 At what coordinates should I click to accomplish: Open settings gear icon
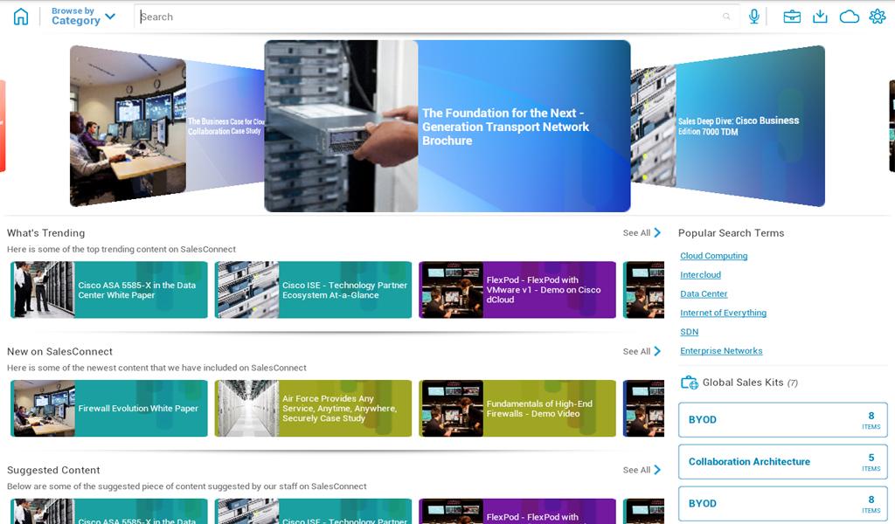(878, 17)
